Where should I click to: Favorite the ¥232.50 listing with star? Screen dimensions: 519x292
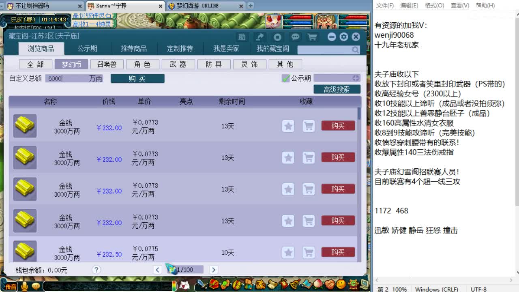[288, 252]
